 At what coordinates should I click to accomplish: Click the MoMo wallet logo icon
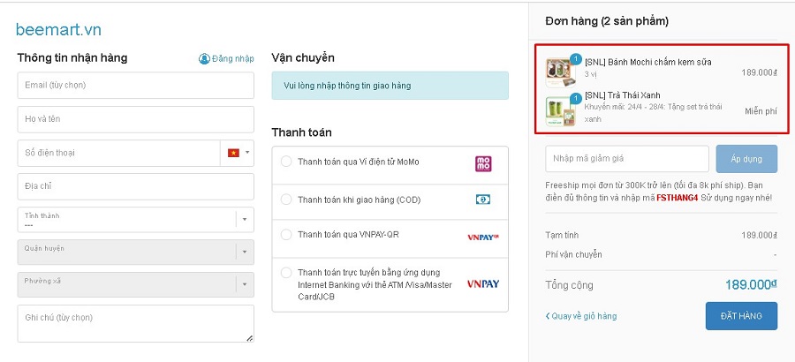pos(483,163)
